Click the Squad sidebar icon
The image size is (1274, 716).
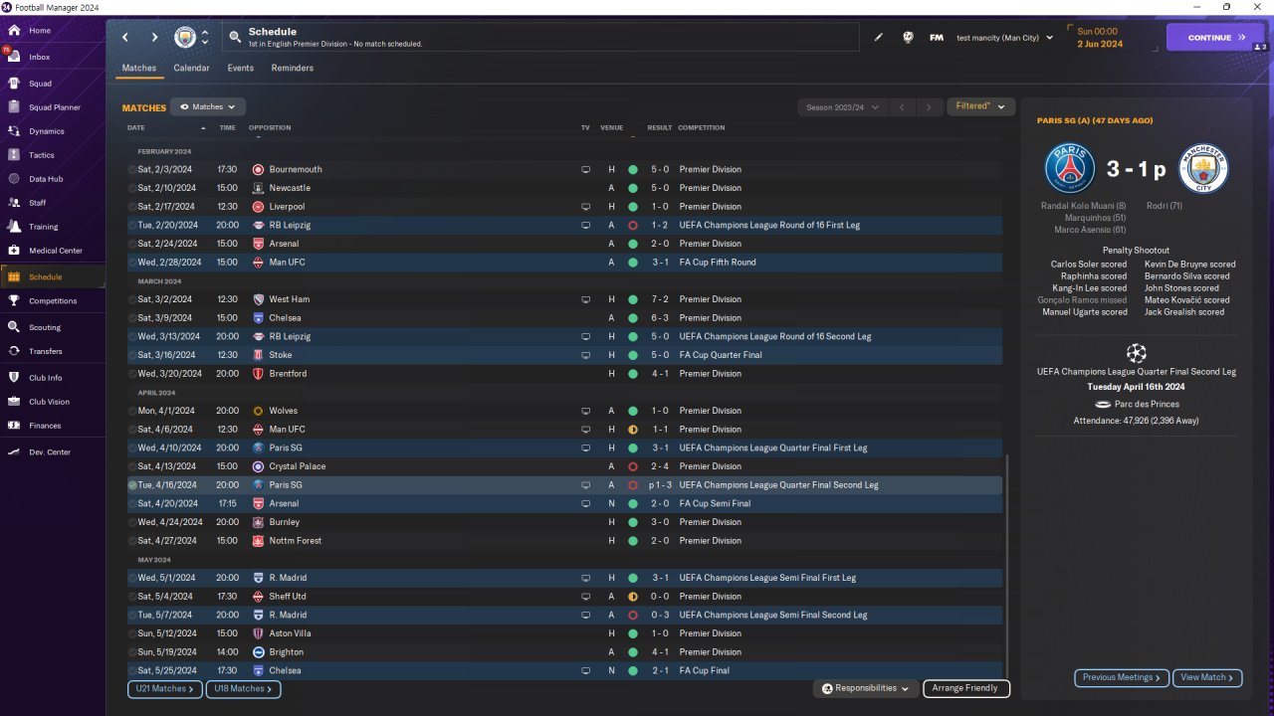[x=14, y=84]
